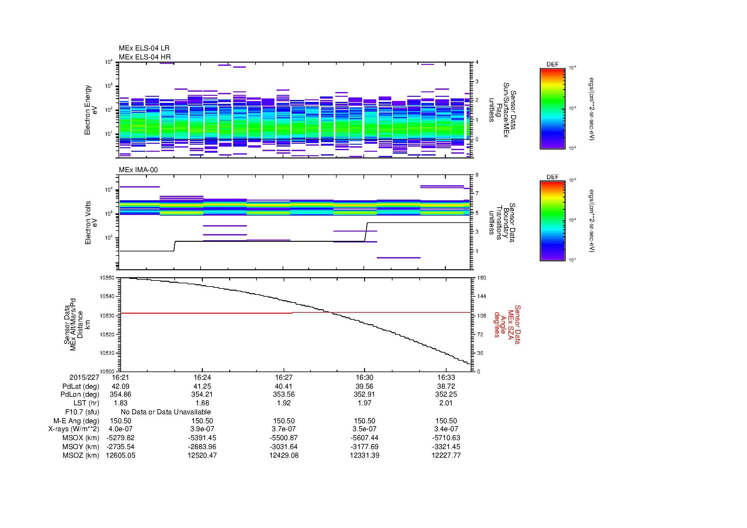
Task: Click the 'Boundary Transitions' axis label
Action: [x=502, y=223]
